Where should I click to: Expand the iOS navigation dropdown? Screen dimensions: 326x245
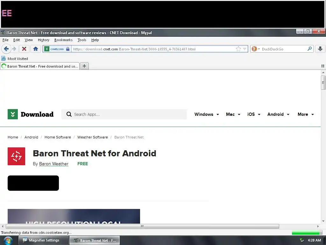(254, 114)
